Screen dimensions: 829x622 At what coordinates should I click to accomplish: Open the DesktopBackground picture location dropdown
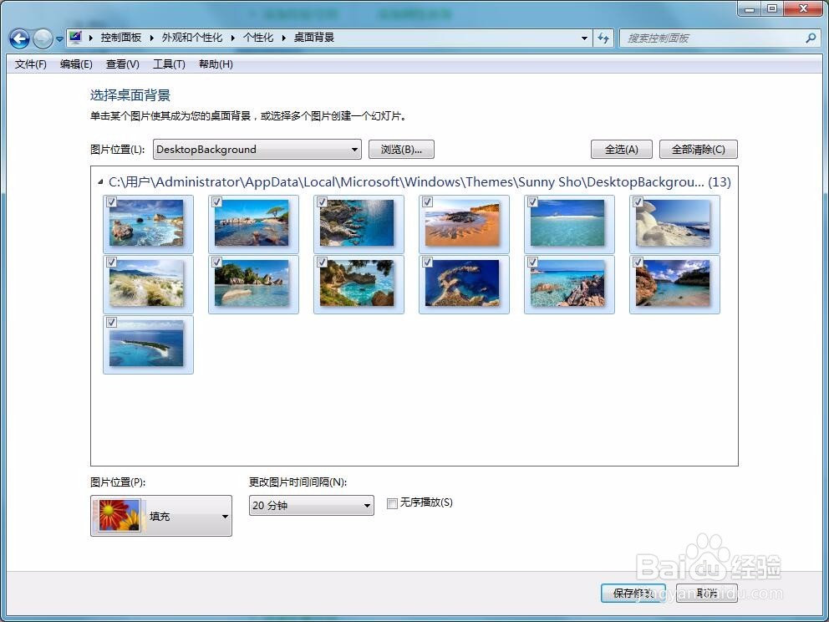(x=257, y=149)
